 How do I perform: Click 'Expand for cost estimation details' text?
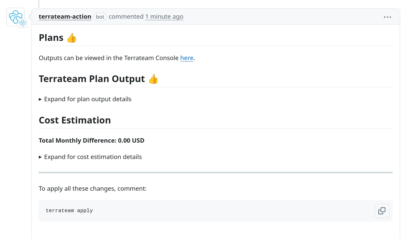click(x=93, y=157)
